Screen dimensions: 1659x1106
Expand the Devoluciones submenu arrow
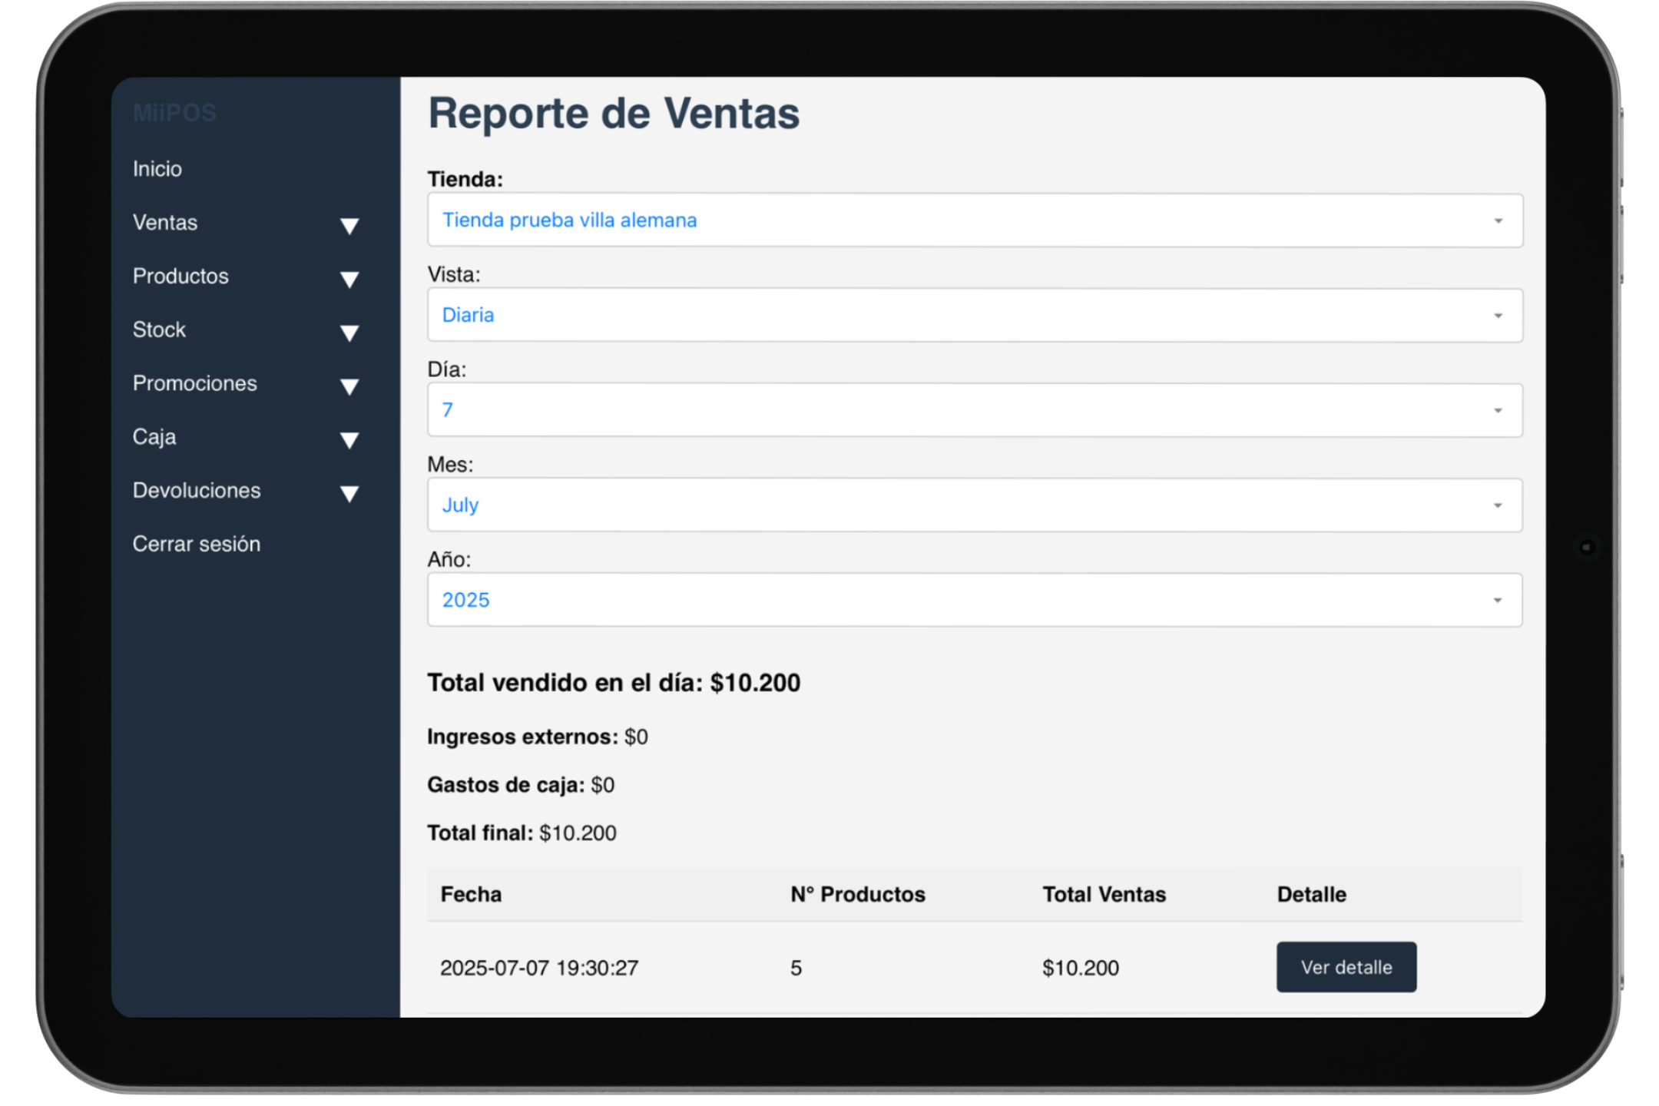(349, 494)
